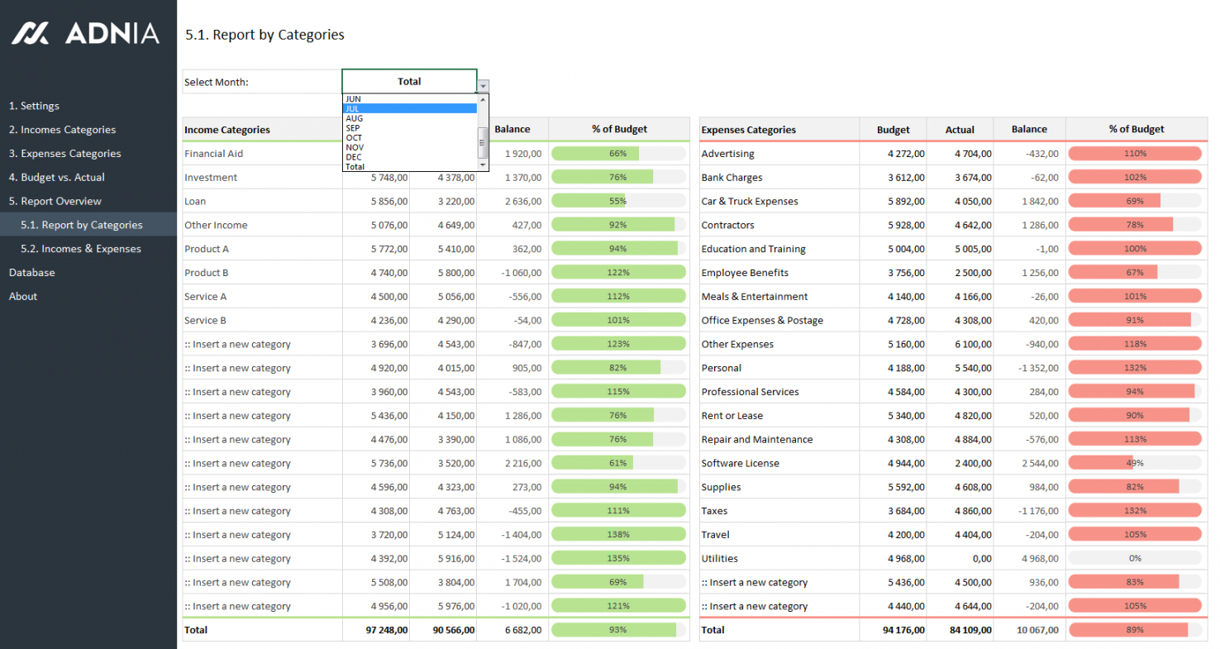The height and width of the screenshot is (649, 1220).
Task: Go to 2. Incomes Categories
Action: tap(62, 130)
